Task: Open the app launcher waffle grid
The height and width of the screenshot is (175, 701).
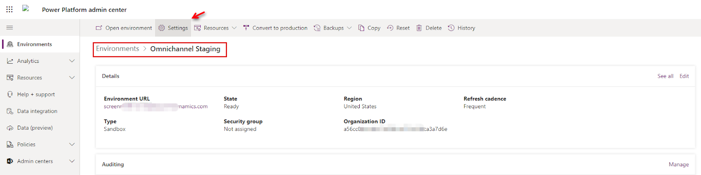Action: click(x=9, y=9)
